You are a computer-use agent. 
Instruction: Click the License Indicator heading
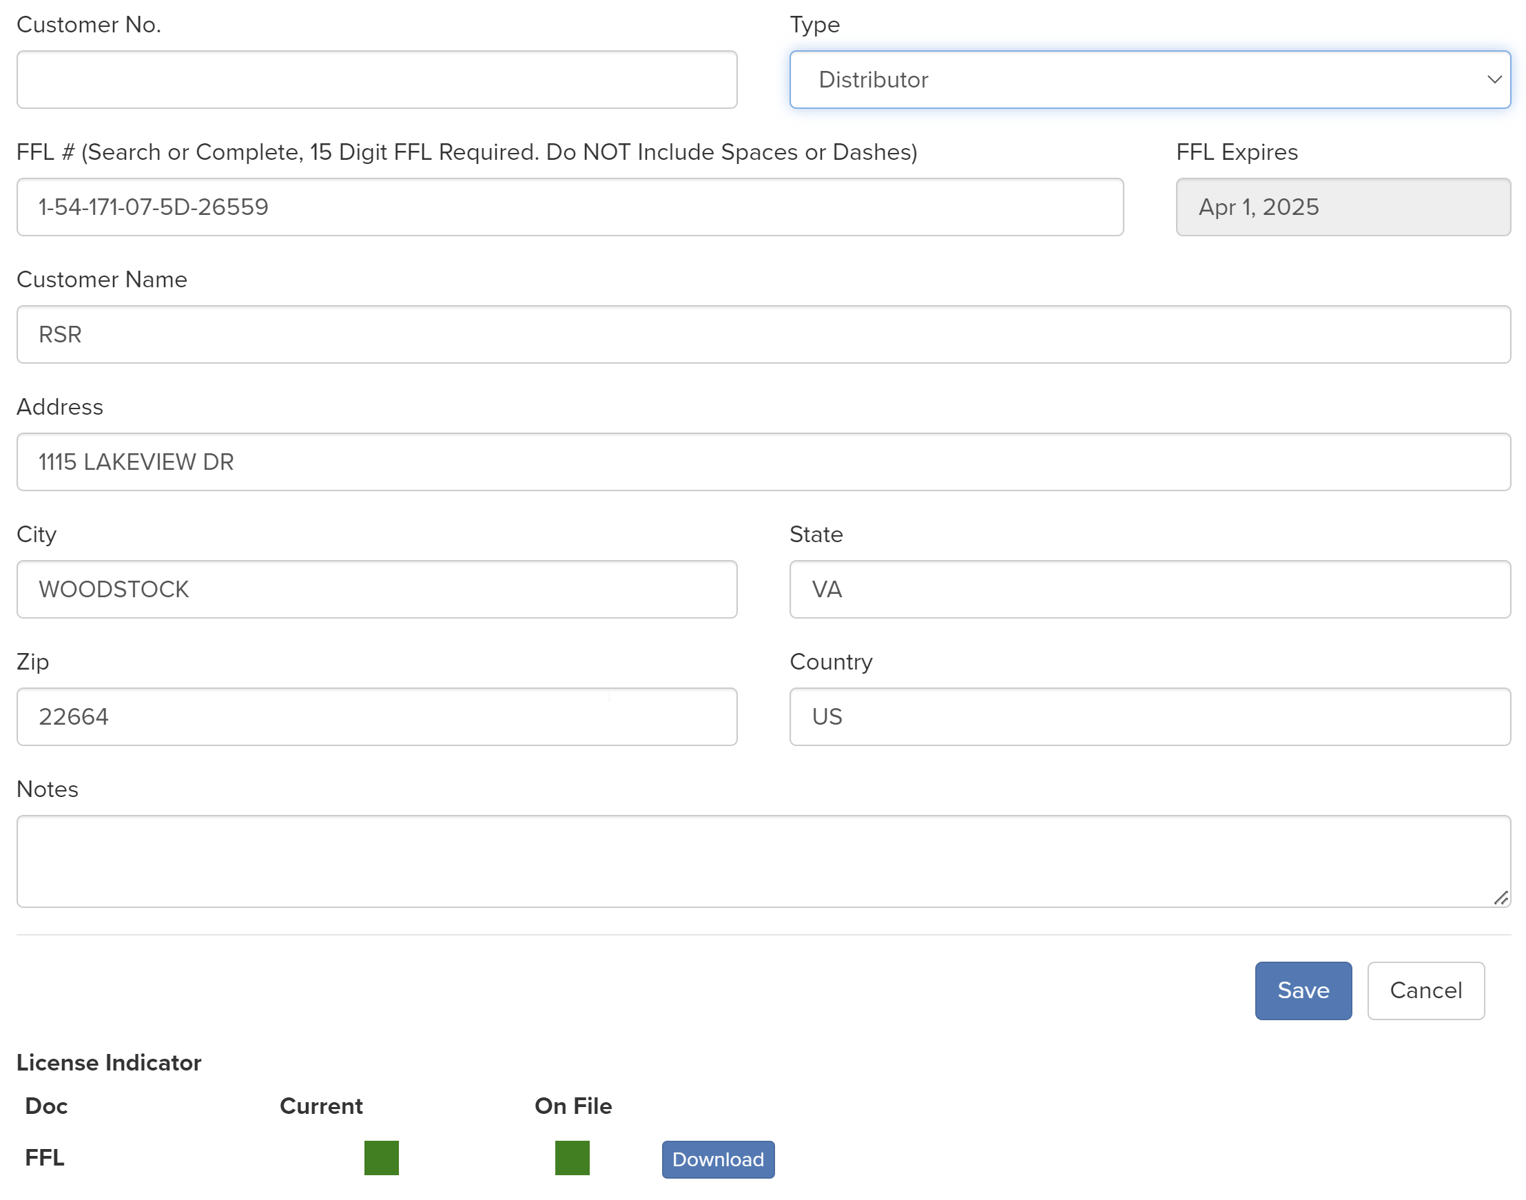[109, 1062]
